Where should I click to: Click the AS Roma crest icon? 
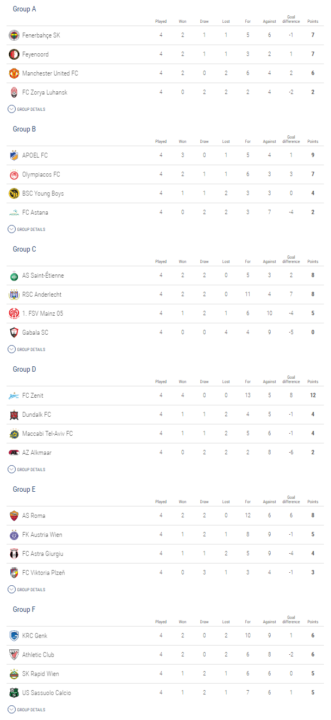[14, 516]
